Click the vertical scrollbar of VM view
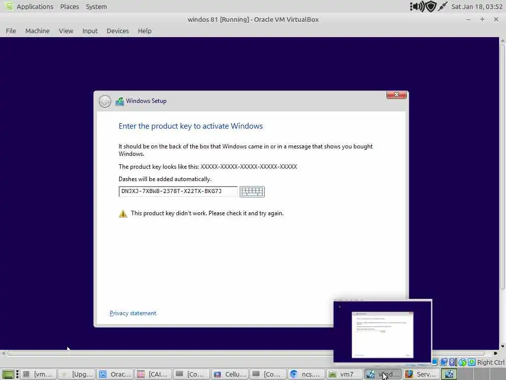 (x=503, y=166)
